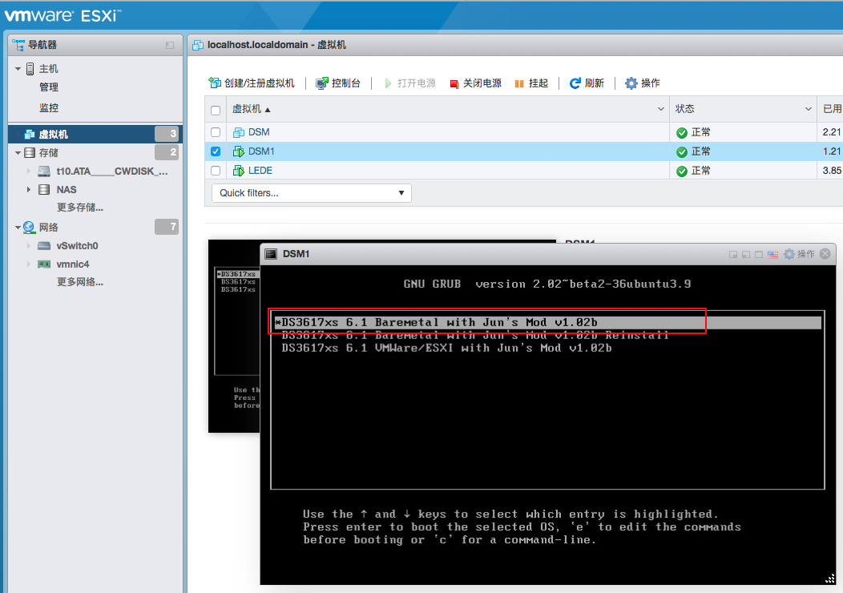The width and height of the screenshot is (843, 593).
Task: Click the green status icon in LEDE row
Action: [682, 171]
